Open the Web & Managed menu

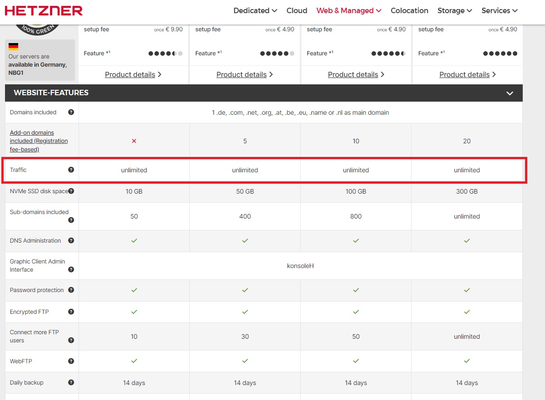click(349, 10)
